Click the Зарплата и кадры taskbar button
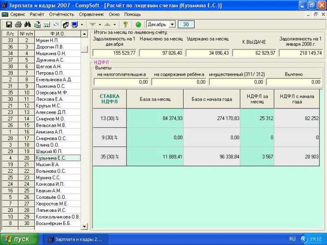The image size is (327, 245). click(x=75, y=239)
